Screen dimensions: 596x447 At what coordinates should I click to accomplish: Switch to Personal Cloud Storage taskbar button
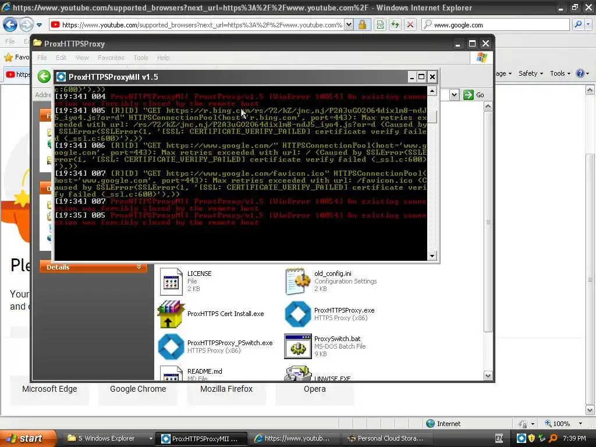pyautogui.click(x=387, y=438)
